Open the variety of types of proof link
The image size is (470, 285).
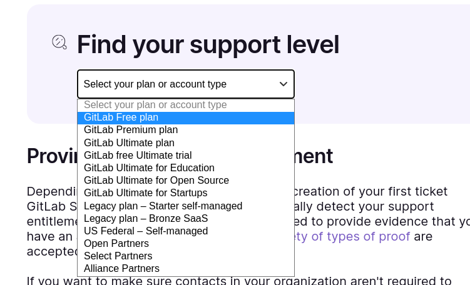point(352,237)
